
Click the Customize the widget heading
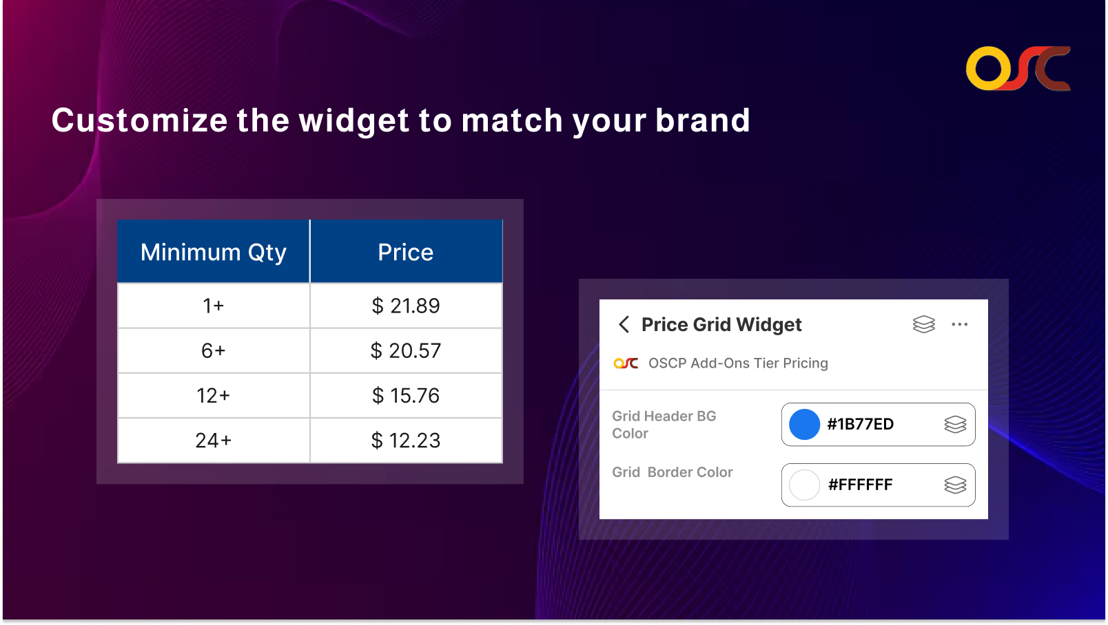click(400, 120)
